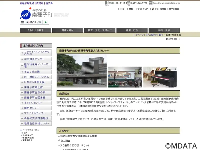This screenshot has height=150, width=200.
Task: Open 健康・福祉 navigation tab
Action: point(67,30)
